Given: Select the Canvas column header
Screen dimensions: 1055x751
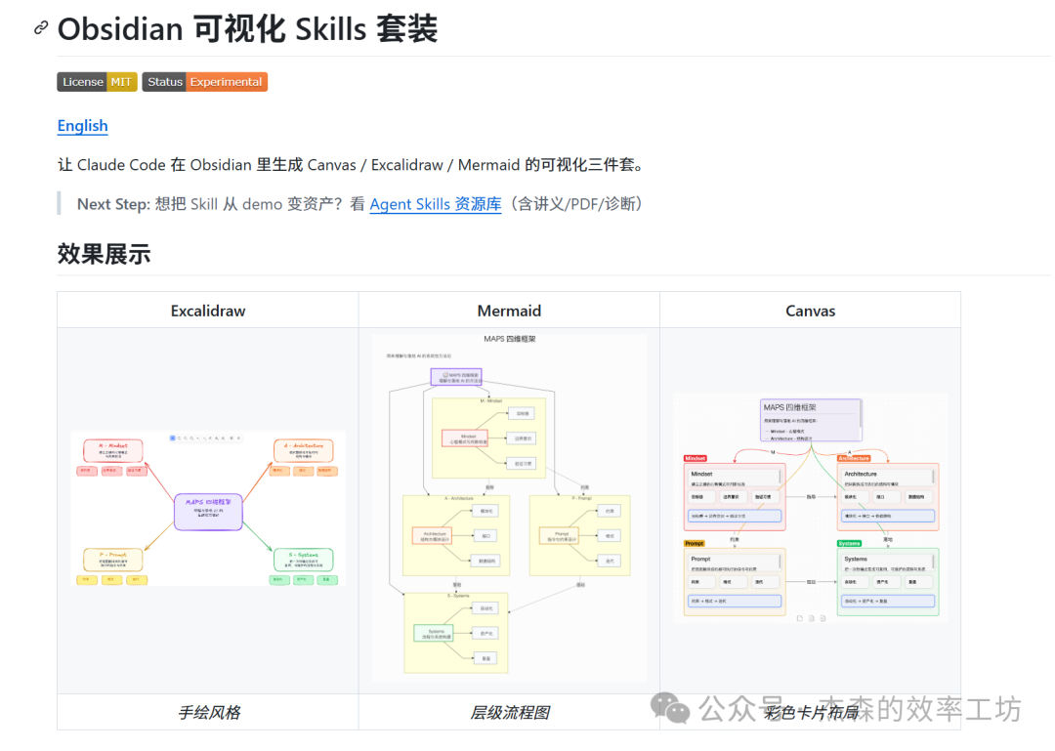Looking at the screenshot, I should (x=810, y=311).
